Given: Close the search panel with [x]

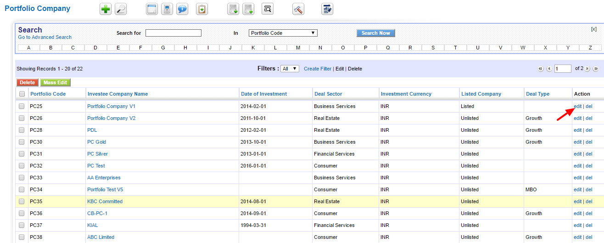Looking at the screenshot, I should 594,29.
